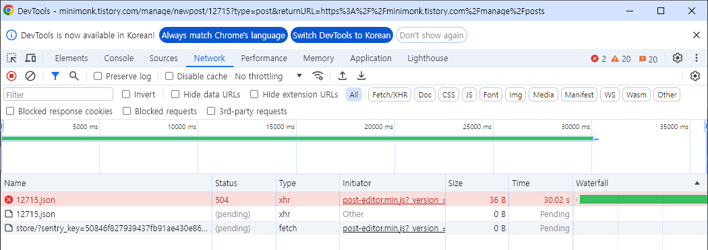
Task: Check Blocked requests checkbox
Action: [x=127, y=111]
